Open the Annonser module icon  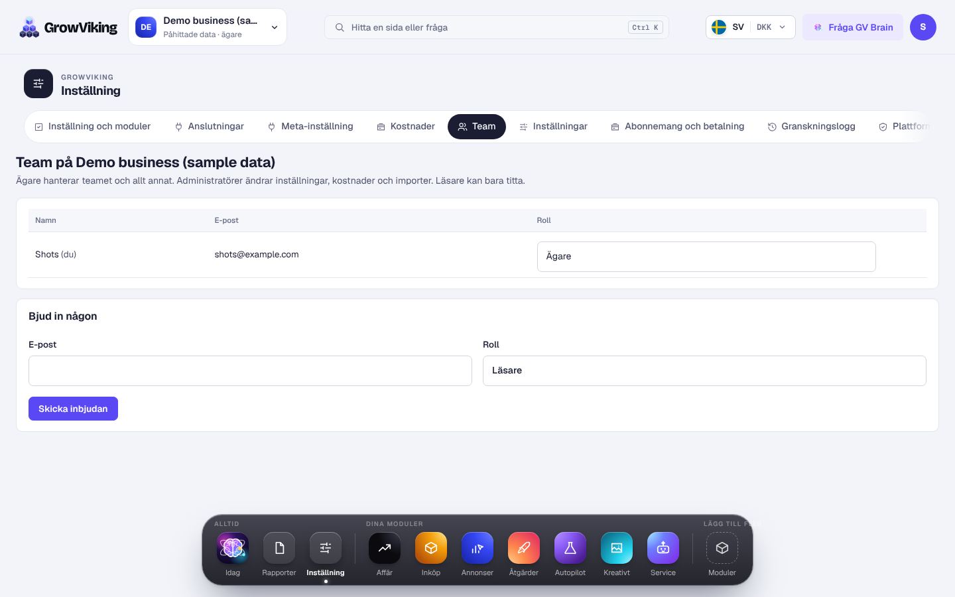coord(477,548)
